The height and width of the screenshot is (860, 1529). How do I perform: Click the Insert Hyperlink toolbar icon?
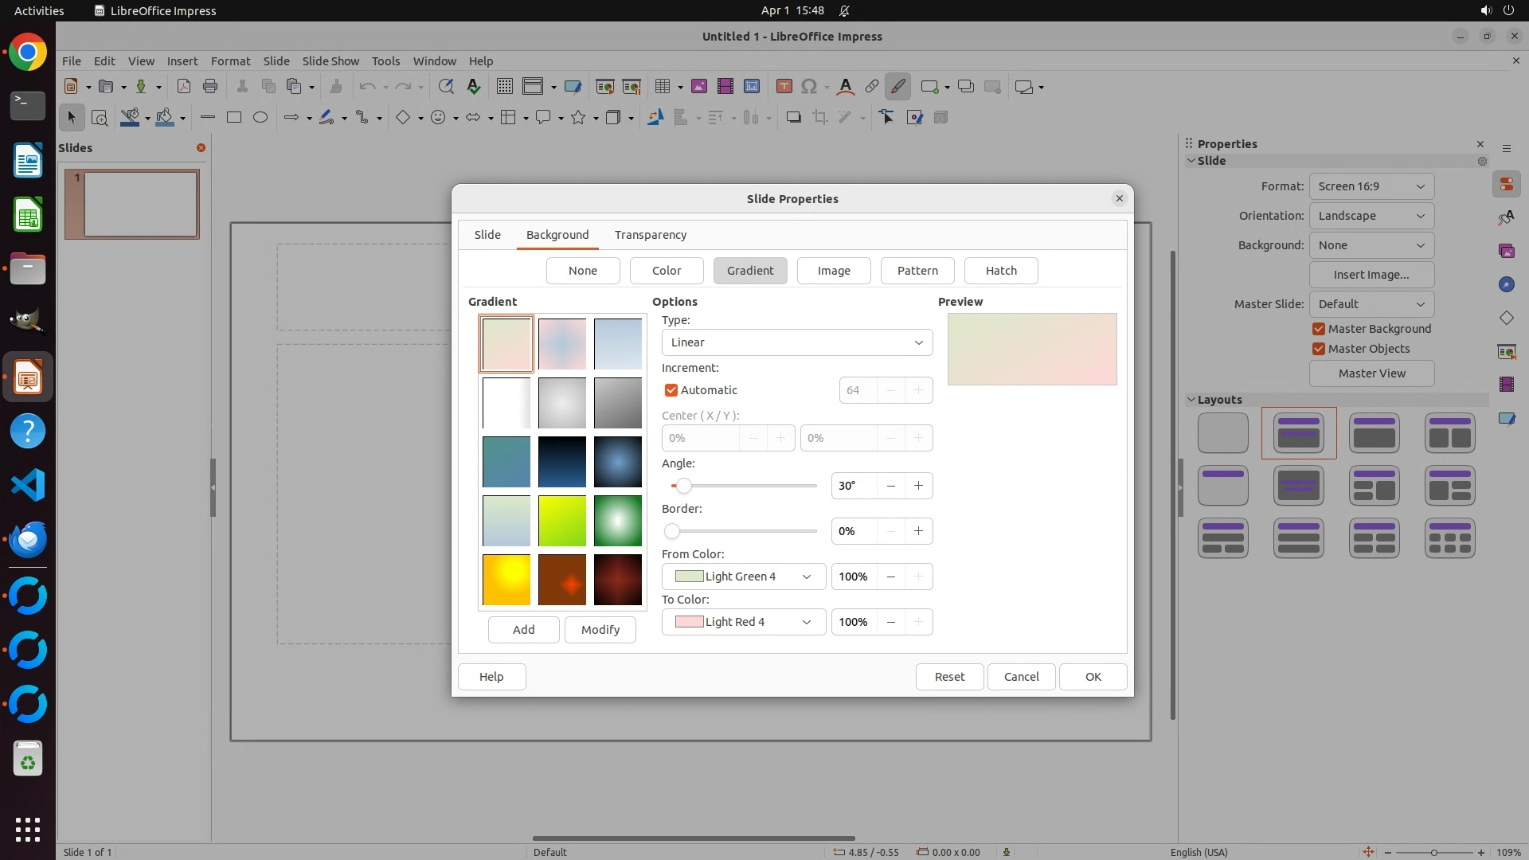872,86
